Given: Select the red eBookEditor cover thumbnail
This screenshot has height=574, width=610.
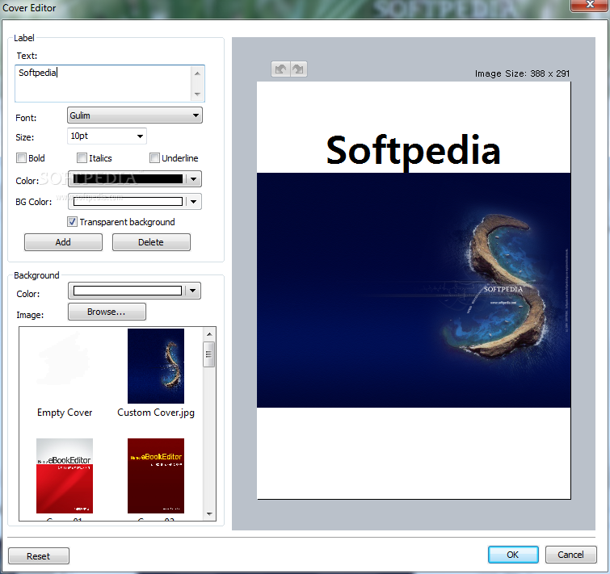Looking at the screenshot, I should (65, 476).
